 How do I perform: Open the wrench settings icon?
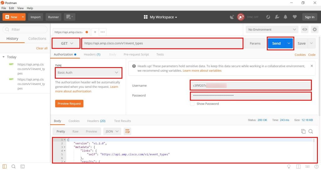[277, 17]
